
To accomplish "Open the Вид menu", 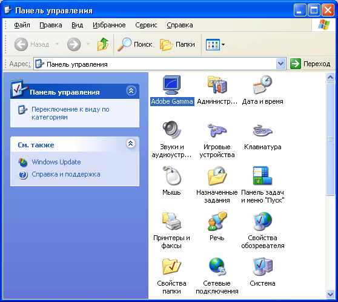I will tap(77, 25).
